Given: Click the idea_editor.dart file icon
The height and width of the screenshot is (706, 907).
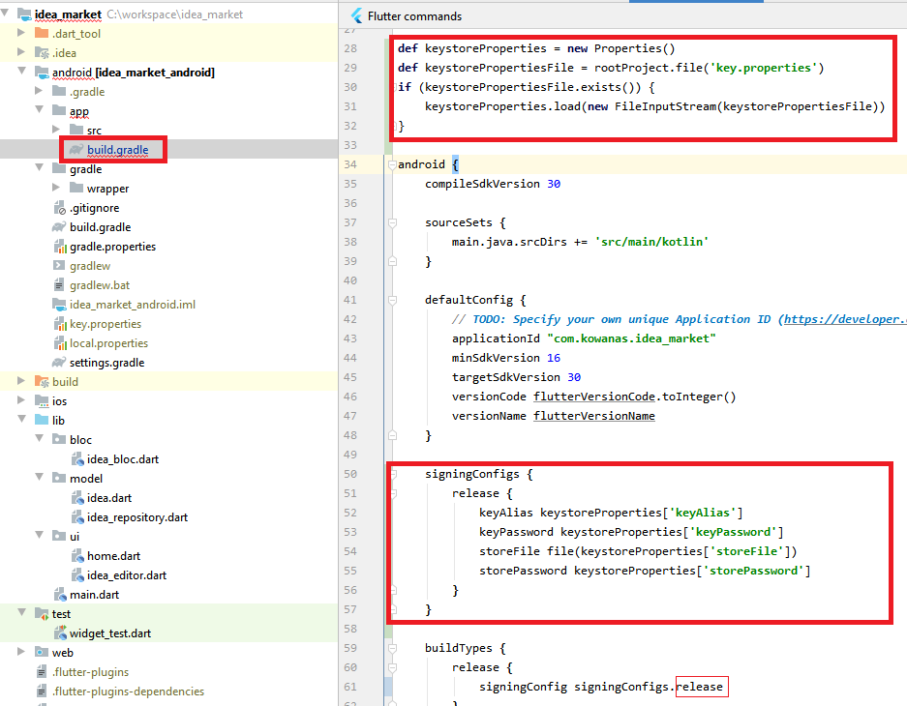Looking at the screenshot, I should click(x=77, y=575).
